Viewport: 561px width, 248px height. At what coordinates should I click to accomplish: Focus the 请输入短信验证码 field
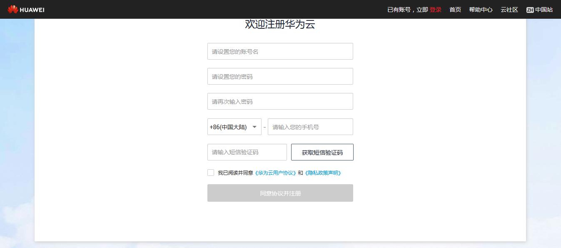(247, 152)
